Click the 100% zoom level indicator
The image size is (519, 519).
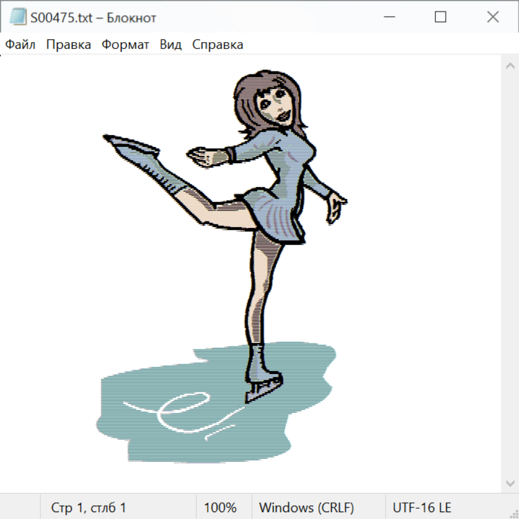coord(220,508)
